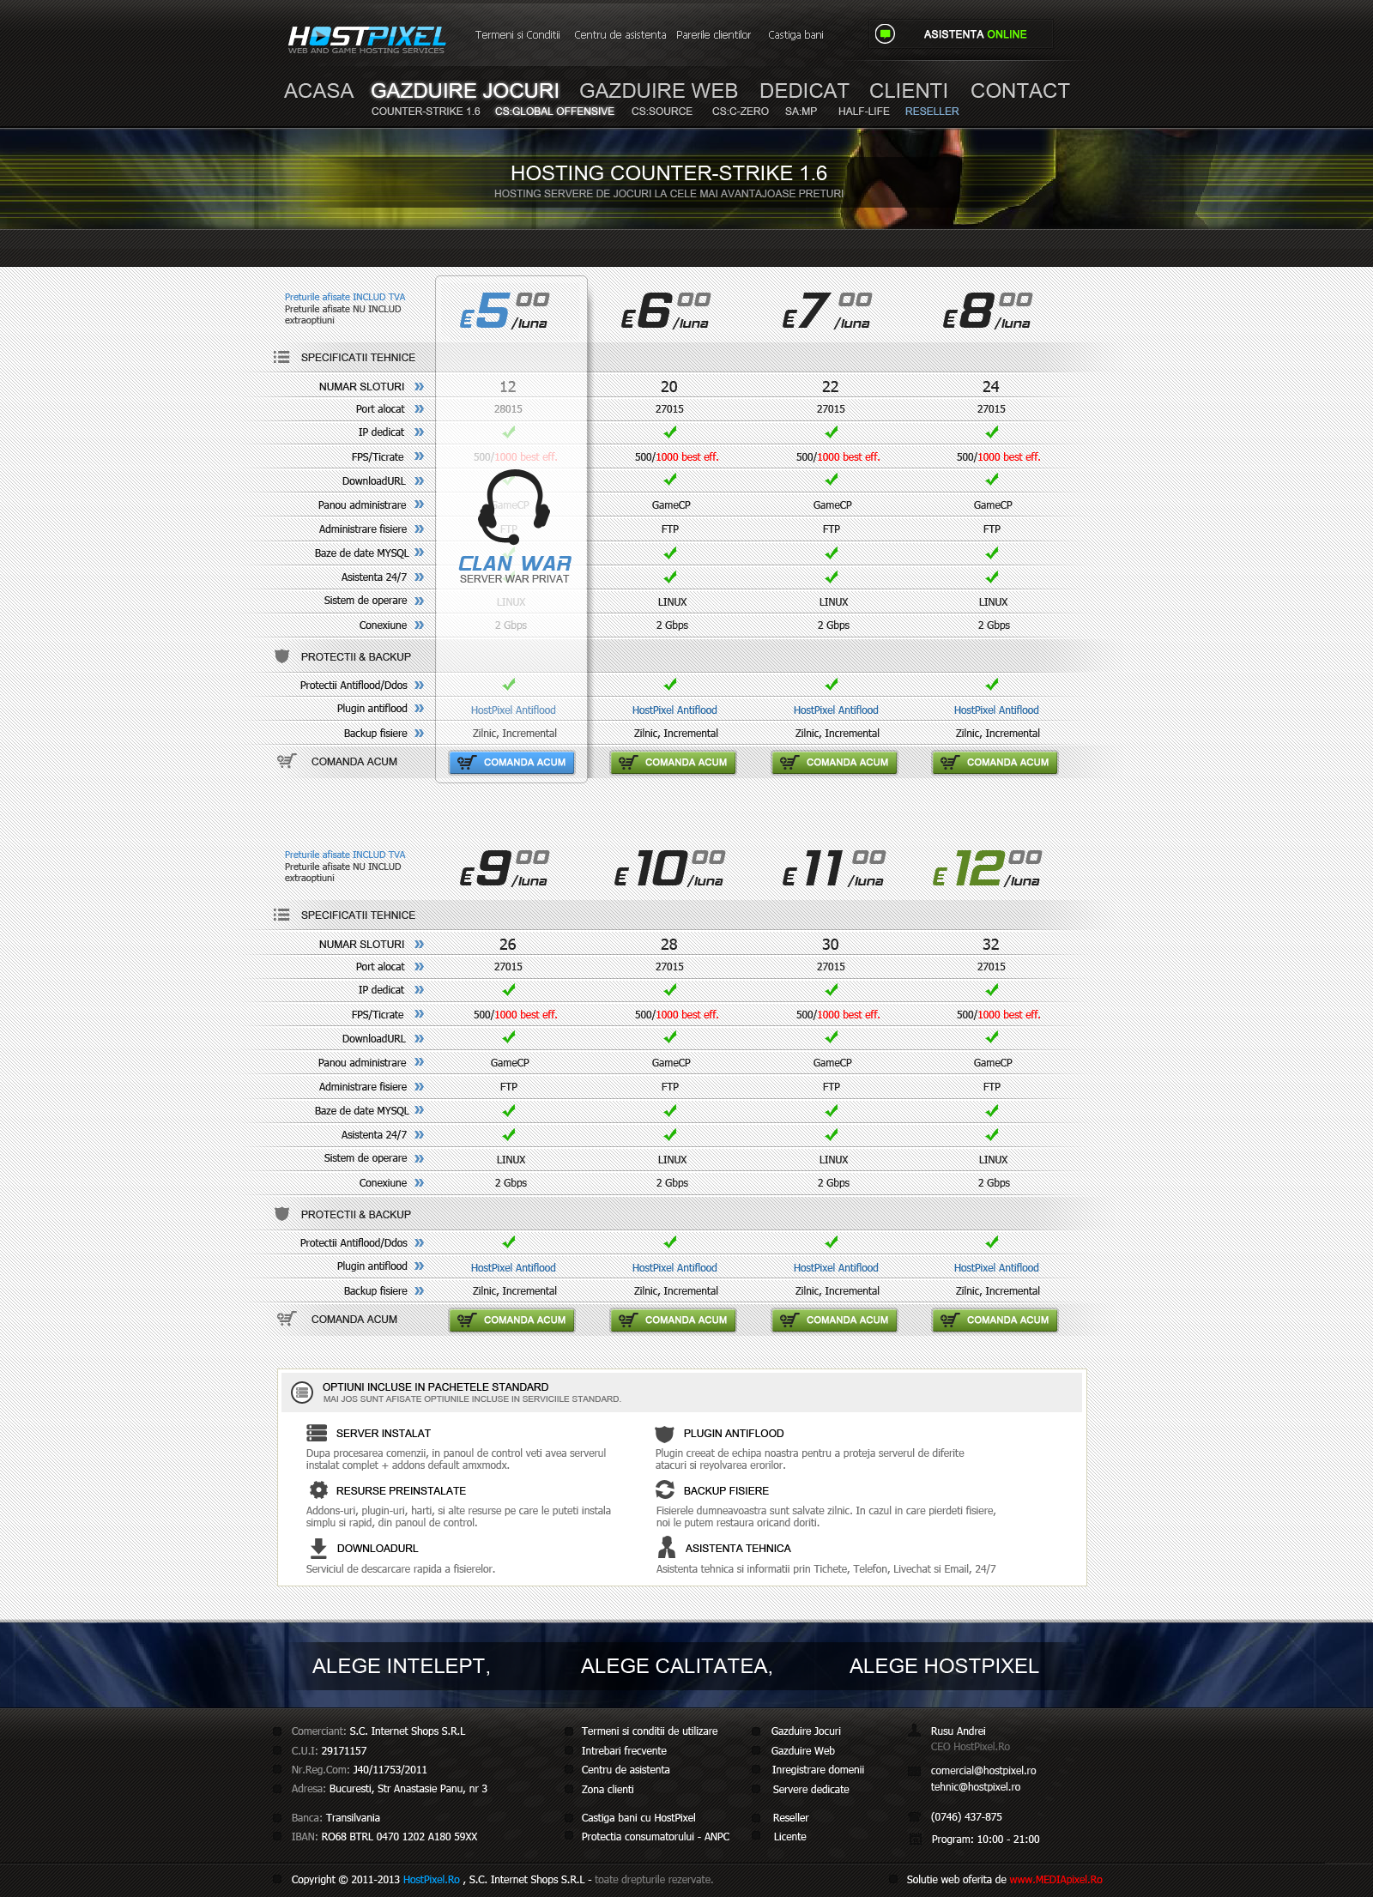Click the cart icon beside first Comanda Acum row label
This screenshot has width=1373, height=1897.
point(287,761)
